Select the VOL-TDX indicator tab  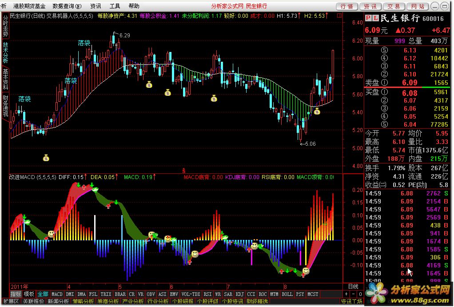[191, 294]
